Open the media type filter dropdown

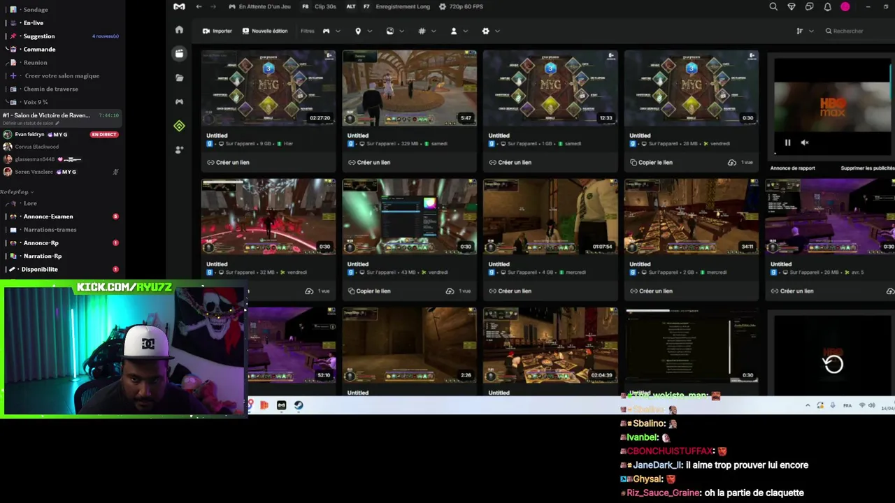[395, 31]
